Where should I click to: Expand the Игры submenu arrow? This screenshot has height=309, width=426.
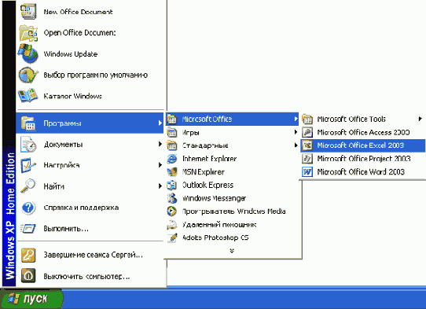296,132
